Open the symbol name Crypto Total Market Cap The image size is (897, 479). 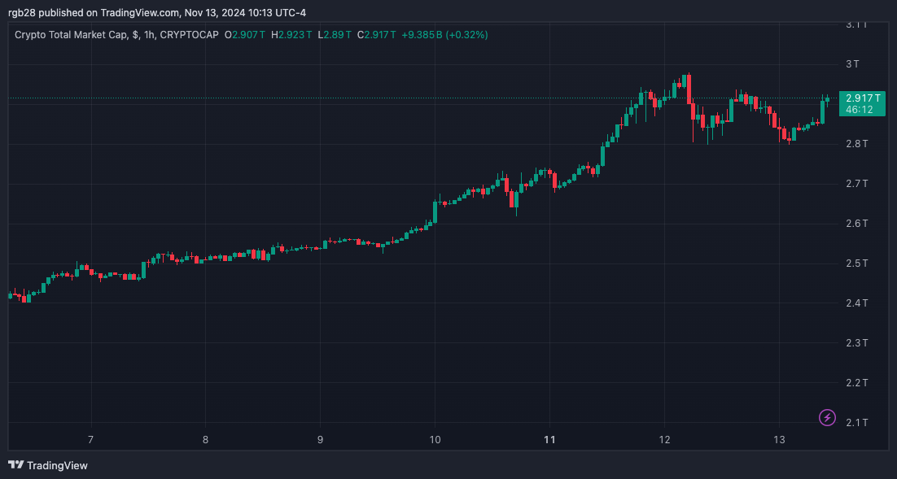tap(69, 35)
